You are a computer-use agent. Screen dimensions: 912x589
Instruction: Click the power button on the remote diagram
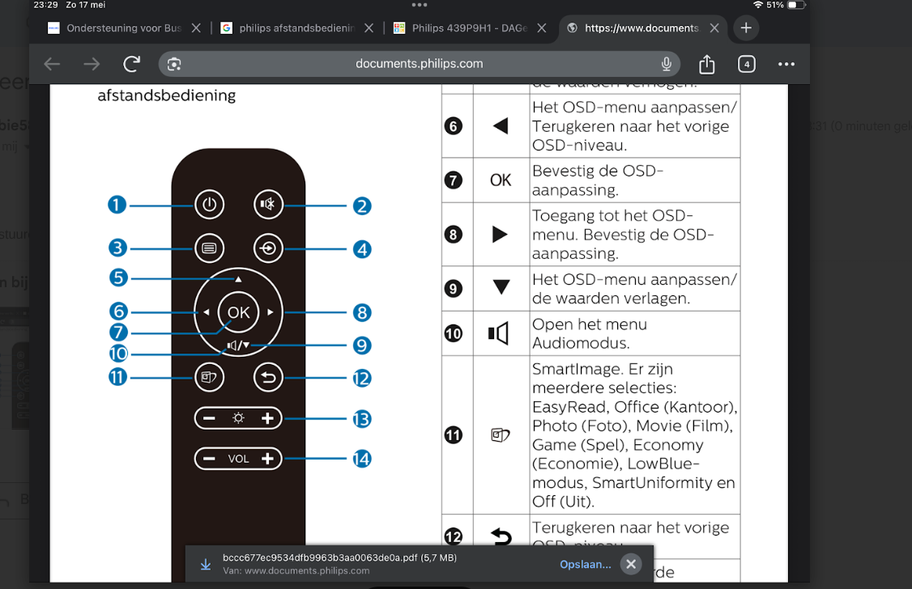210,205
